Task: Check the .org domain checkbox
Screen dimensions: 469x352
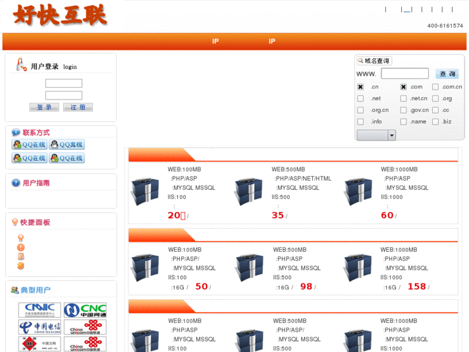Action: click(x=435, y=99)
